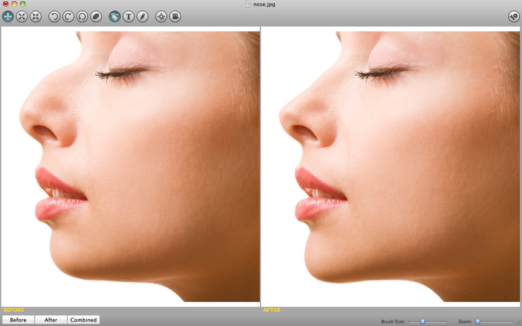Select the eraser tool icon
This screenshot has width=522, height=326.
(96, 17)
